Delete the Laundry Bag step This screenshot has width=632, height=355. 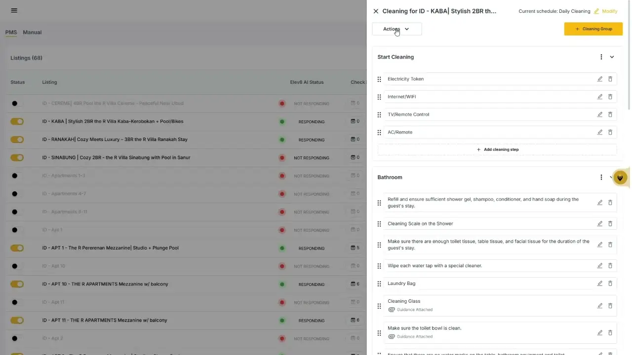tap(610, 284)
